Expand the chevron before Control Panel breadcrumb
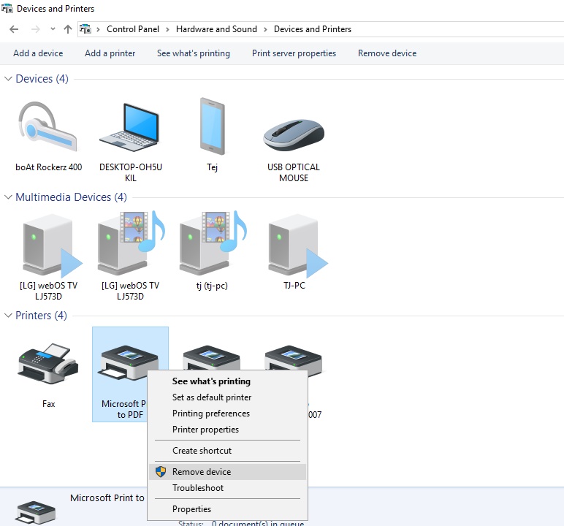 pos(98,29)
